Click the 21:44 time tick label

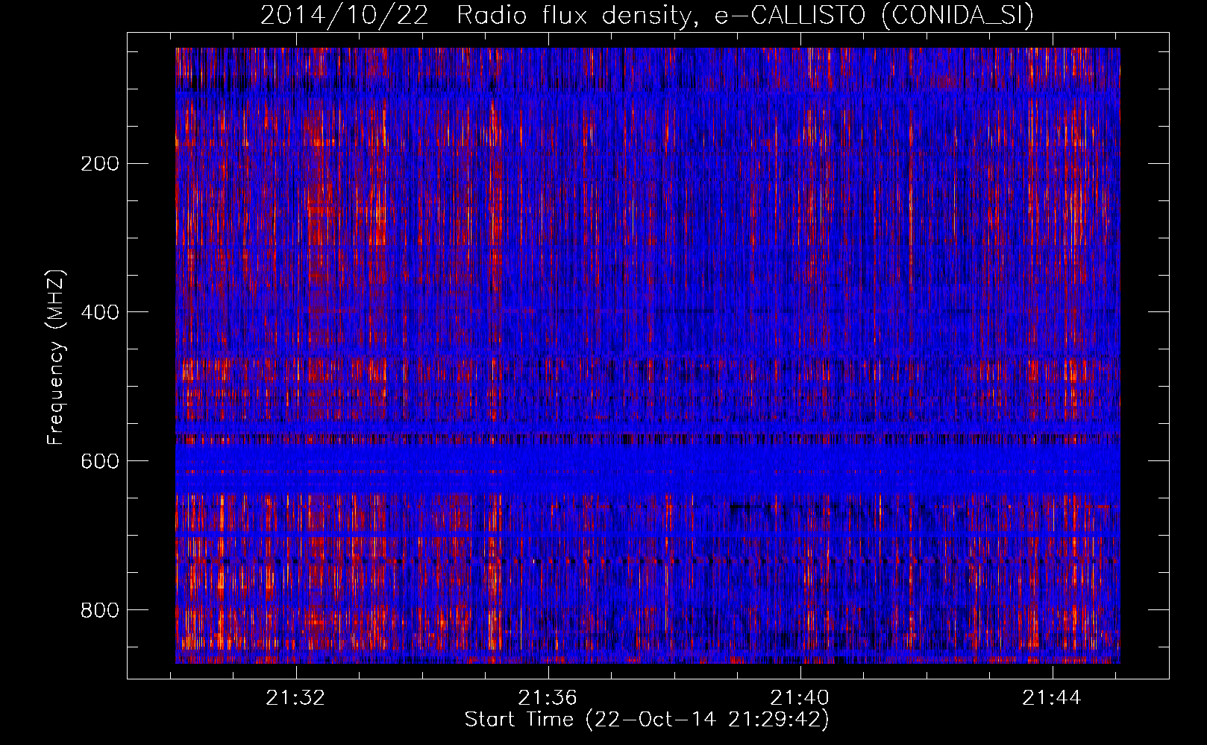[1052, 698]
